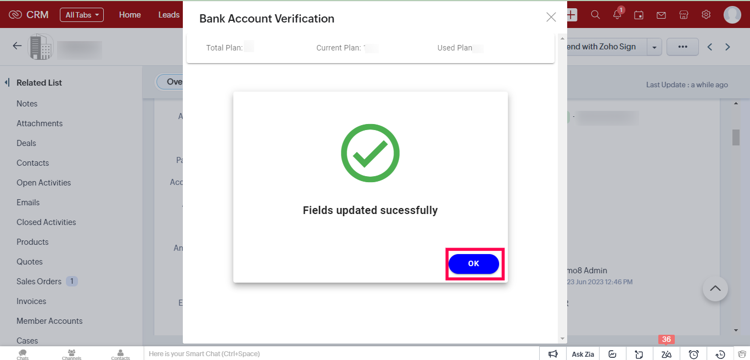Click the marketplace store icon
Screen dimensions: 750x360
[x=684, y=15]
